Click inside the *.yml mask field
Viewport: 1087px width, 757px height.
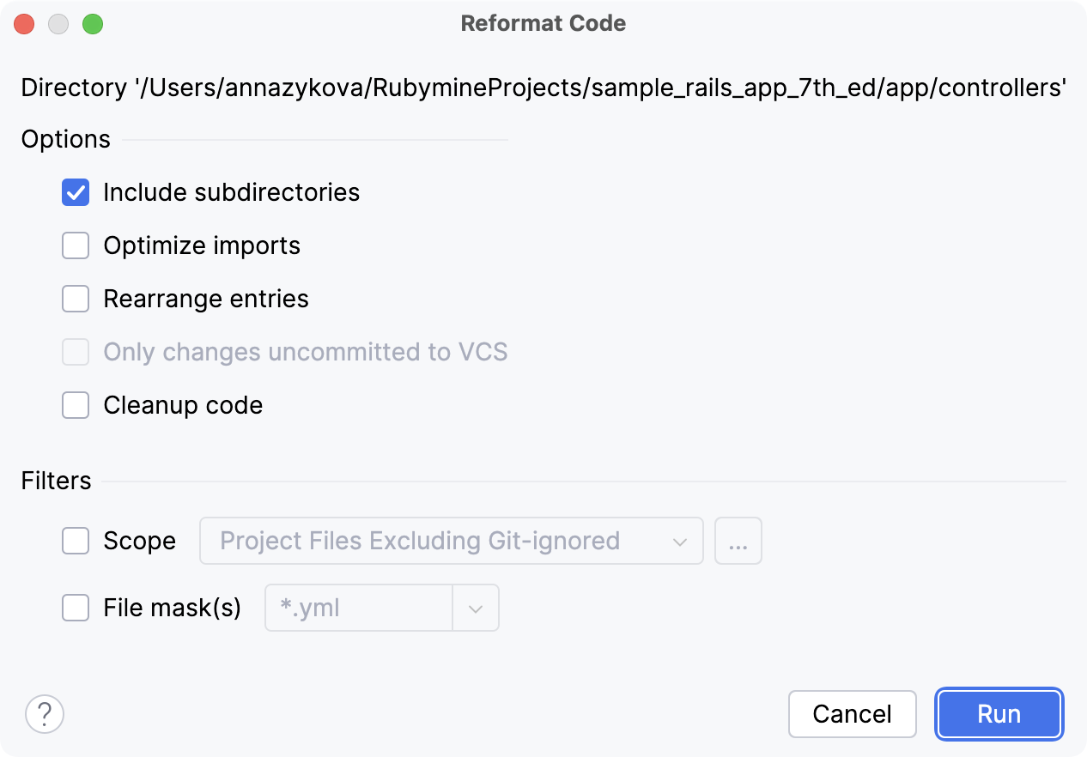[x=361, y=608]
